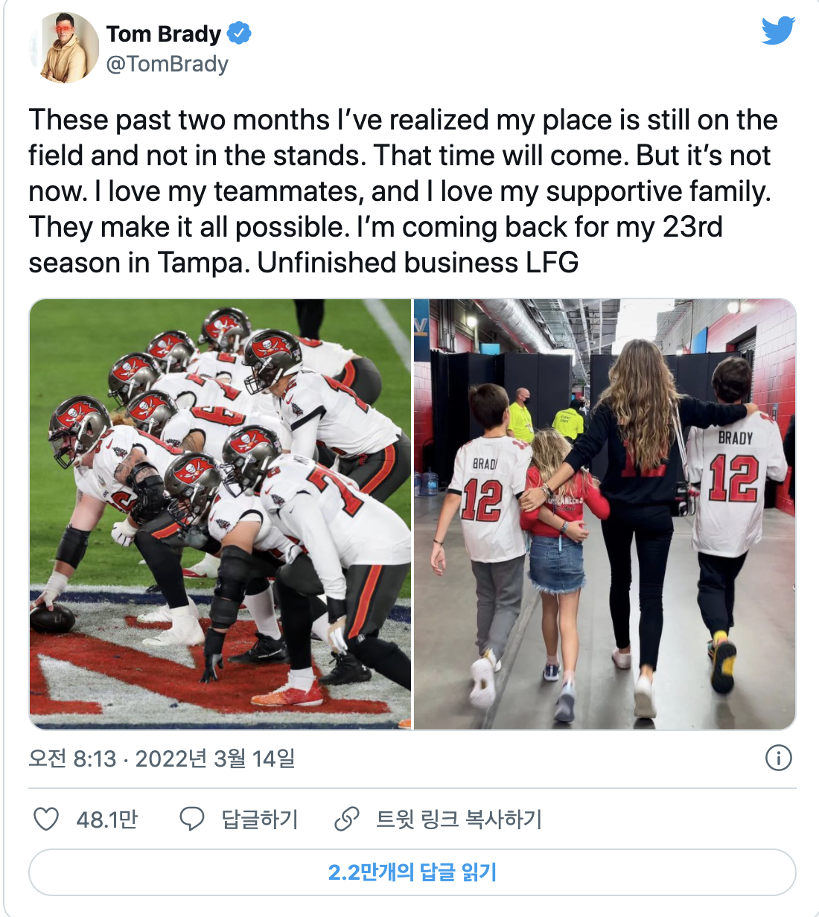Click the '23rd season in Tampa' text
819x917 pixels.
[376, 245]
